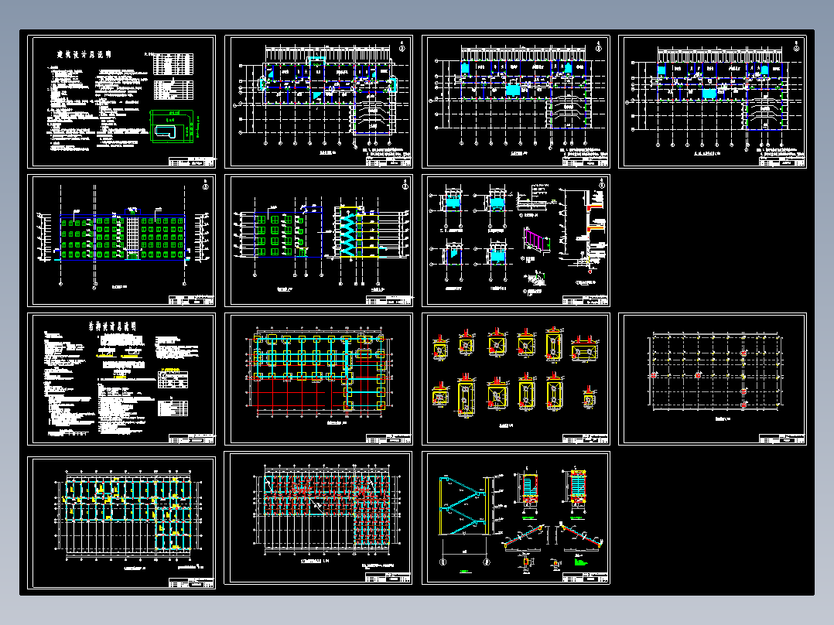Click the green site plan on the 建筑设计总说明 sheet

[x=175, y=127]
